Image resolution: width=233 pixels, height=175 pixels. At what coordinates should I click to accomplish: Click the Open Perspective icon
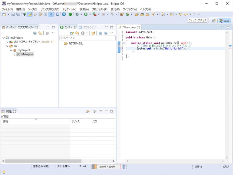pos(214,21)
